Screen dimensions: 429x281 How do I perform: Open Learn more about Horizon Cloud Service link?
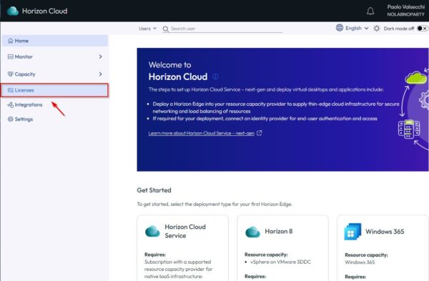pyautogui.click(x=202, y=133)
